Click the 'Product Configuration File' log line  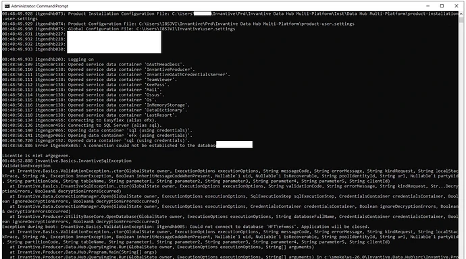coord(178,24)
